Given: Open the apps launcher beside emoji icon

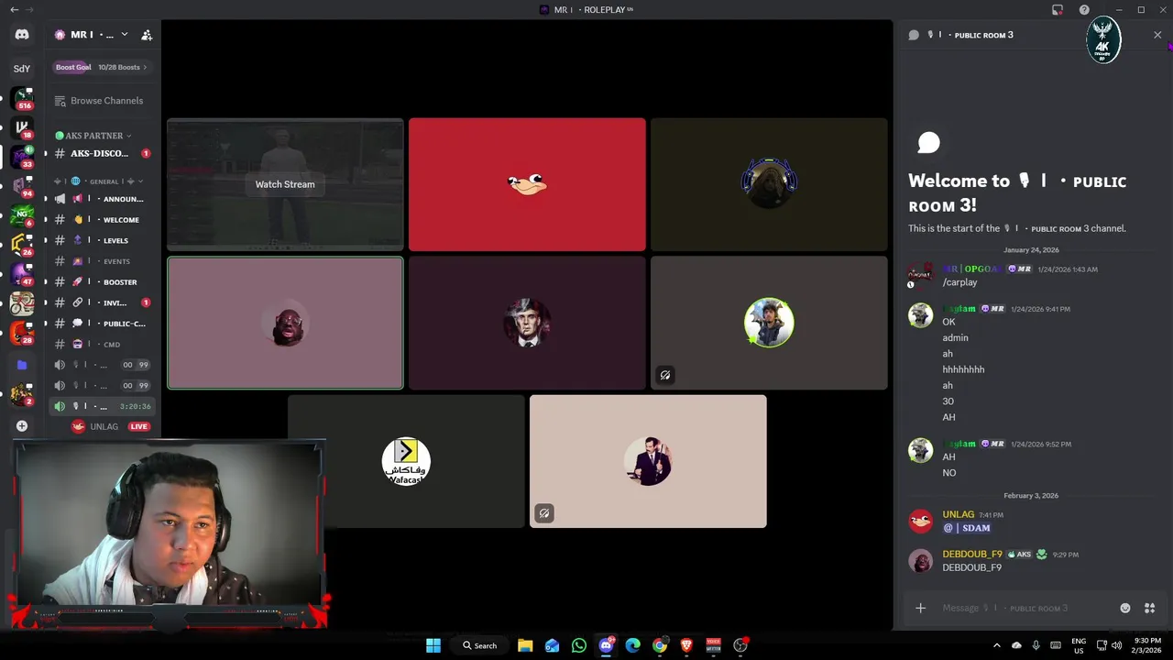Looking at the screenshot, I should pyautogui.click(x=1149, y=608).
